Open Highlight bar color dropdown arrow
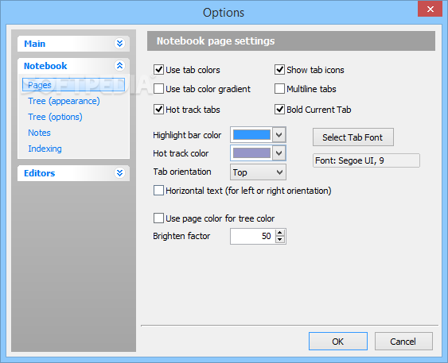Viewport: 448px width, 363px height. coord(279,134)
